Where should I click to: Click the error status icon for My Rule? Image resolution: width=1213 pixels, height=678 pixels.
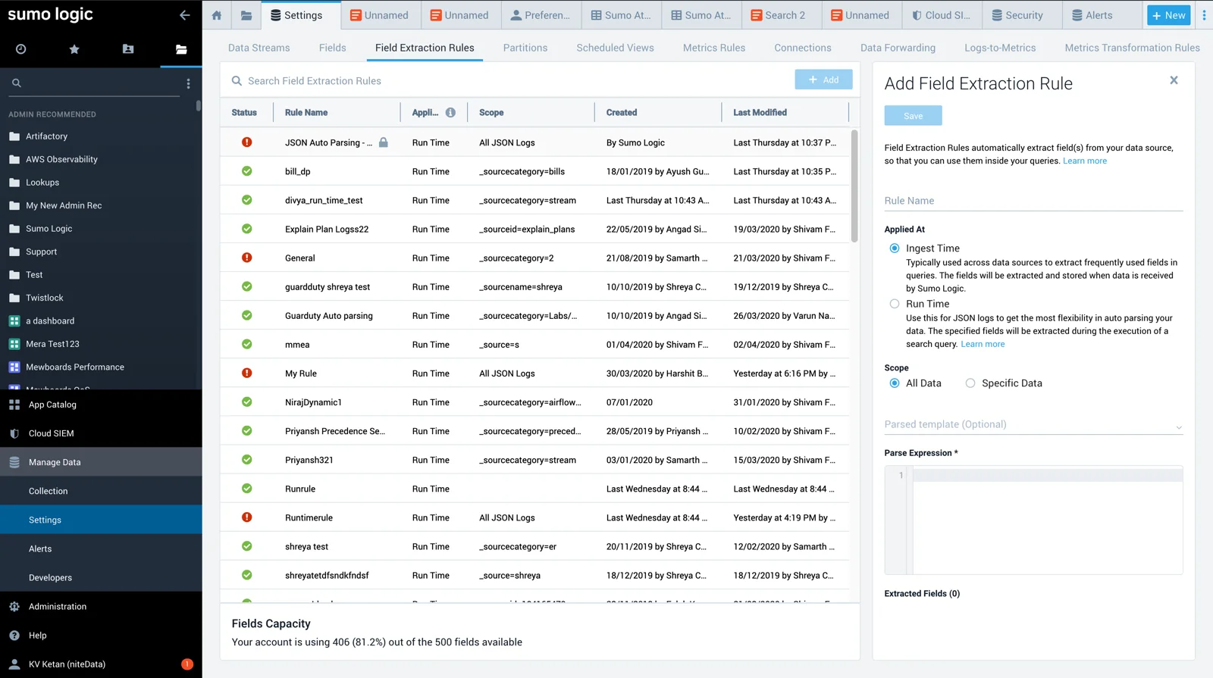pos(246,373)
